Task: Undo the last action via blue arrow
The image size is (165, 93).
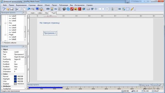Action: [29, 9]
